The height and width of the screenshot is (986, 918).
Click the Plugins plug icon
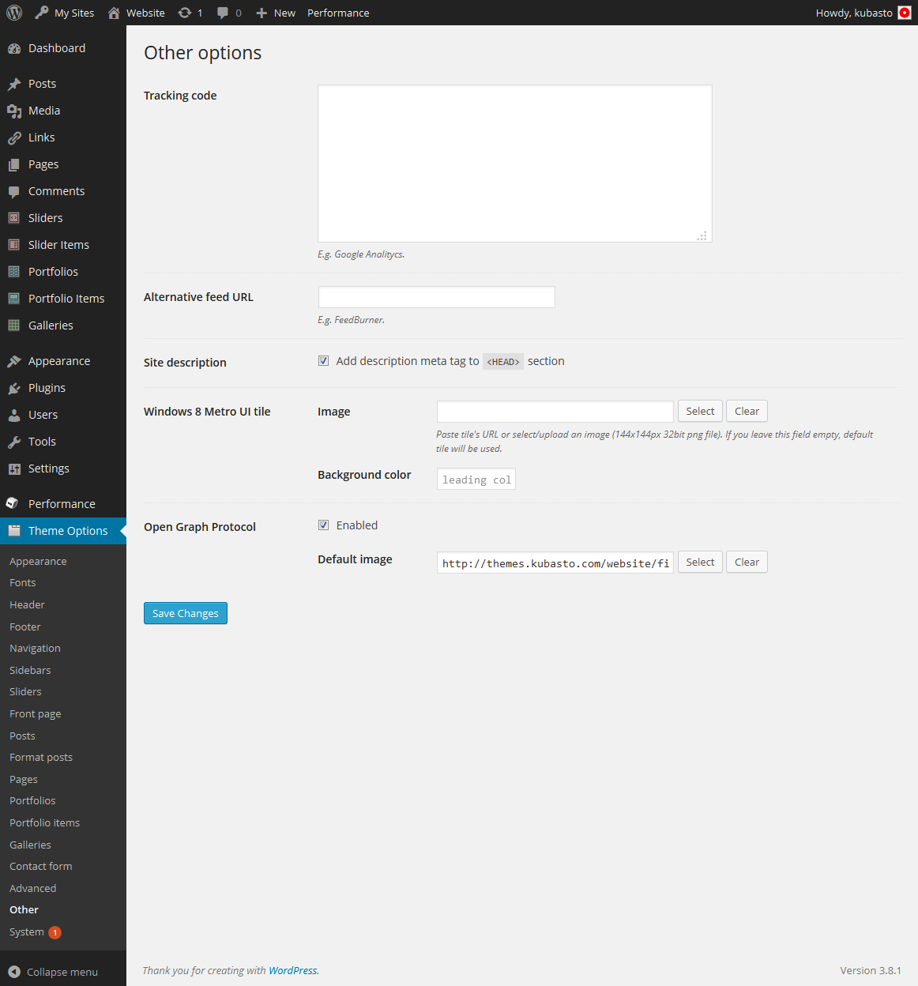click(14, 388)
